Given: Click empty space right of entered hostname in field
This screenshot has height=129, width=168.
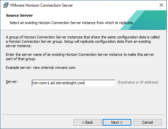Looking at the screenshot, I should point(99,83).
